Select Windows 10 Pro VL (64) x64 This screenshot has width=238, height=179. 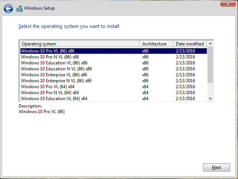[x=113, y=87]
